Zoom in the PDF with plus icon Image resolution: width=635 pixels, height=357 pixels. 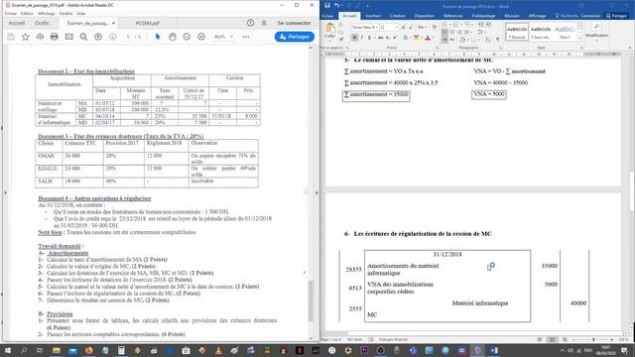[201, 37]
